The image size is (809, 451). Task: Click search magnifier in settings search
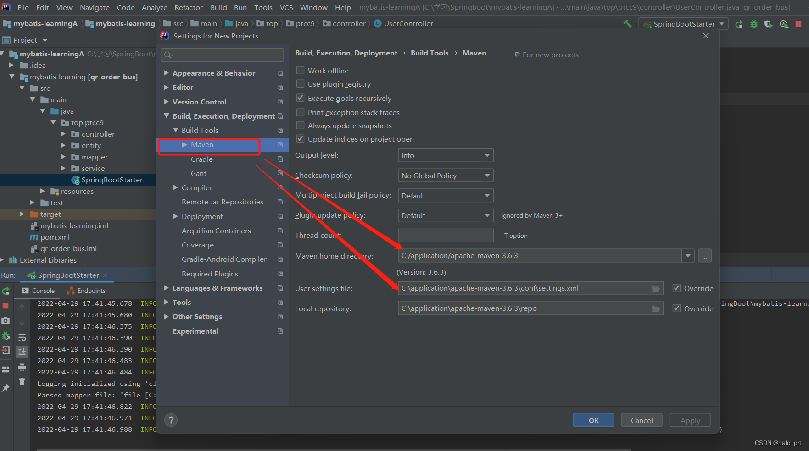(168, 55)
